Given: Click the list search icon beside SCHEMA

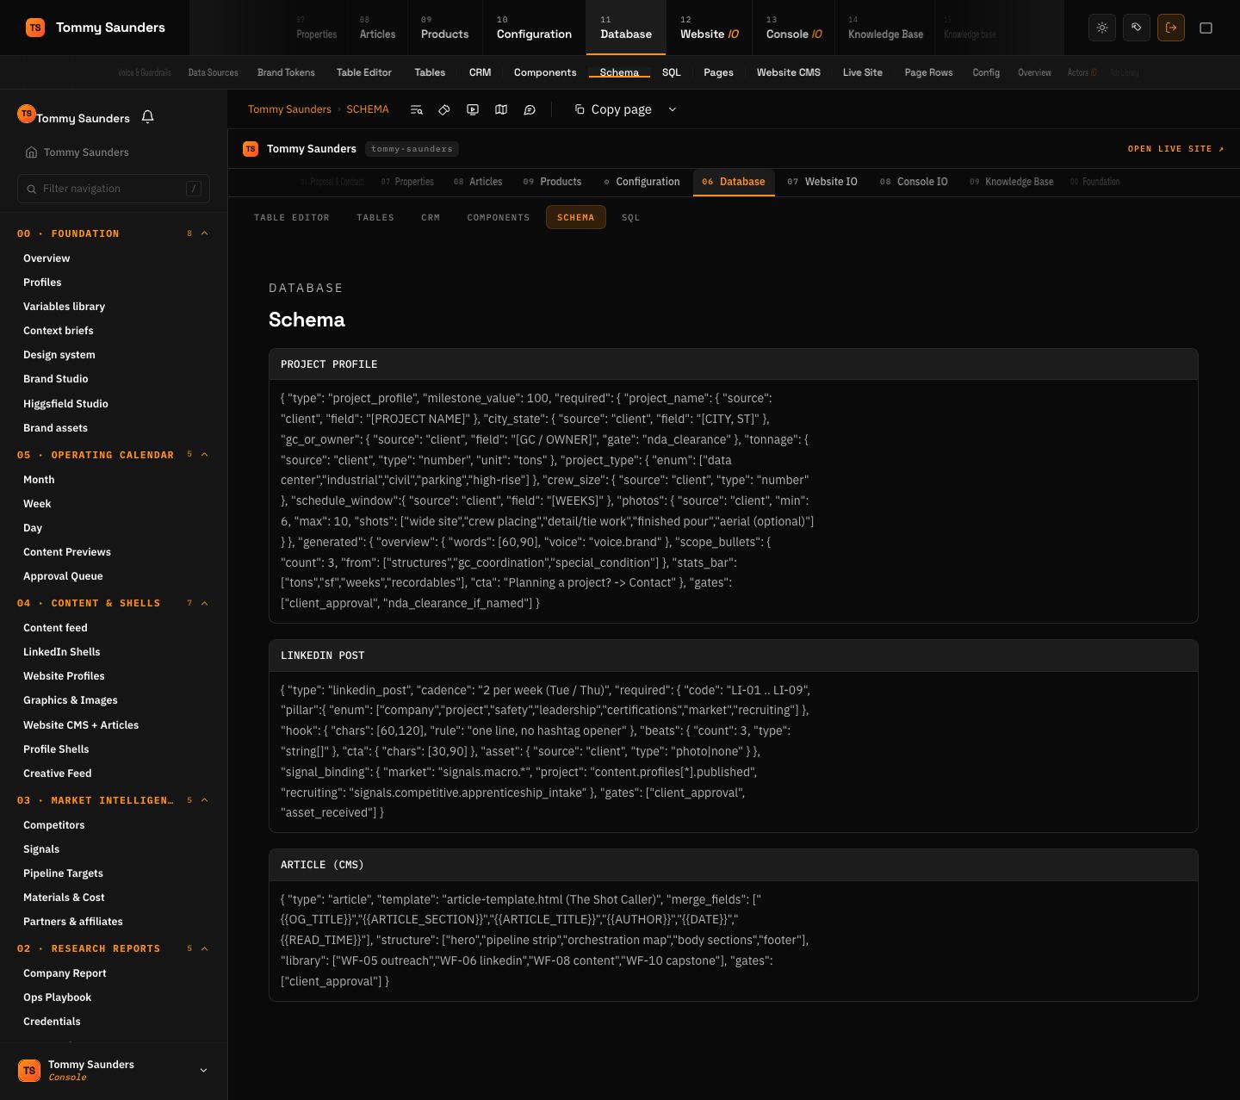Looking at the screenshot, I should (417, 109).
